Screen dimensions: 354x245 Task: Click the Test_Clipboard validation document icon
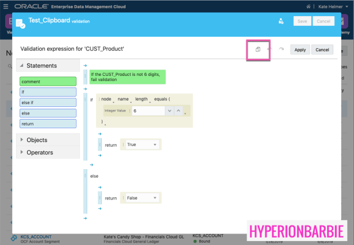20,23
